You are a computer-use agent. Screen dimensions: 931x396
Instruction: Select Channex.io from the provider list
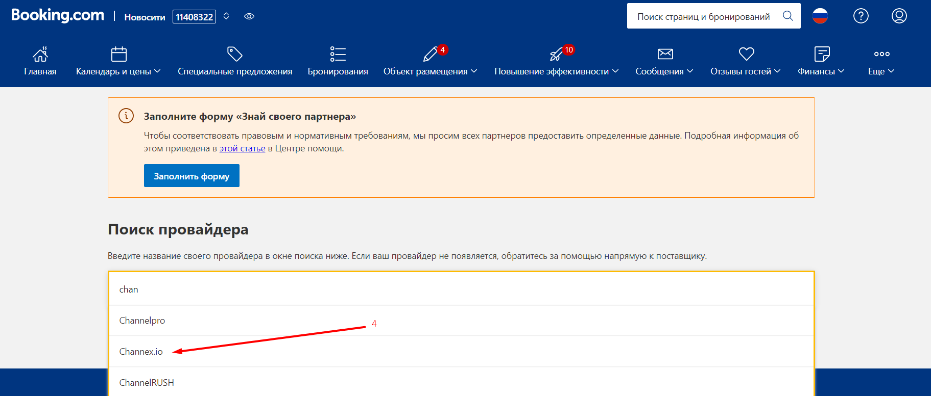(x=461, y=352)
